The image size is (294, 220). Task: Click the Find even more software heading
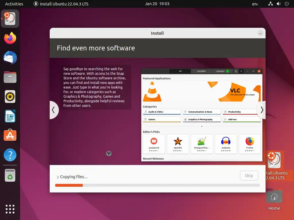pyautogui.click(x=96, y=48)
